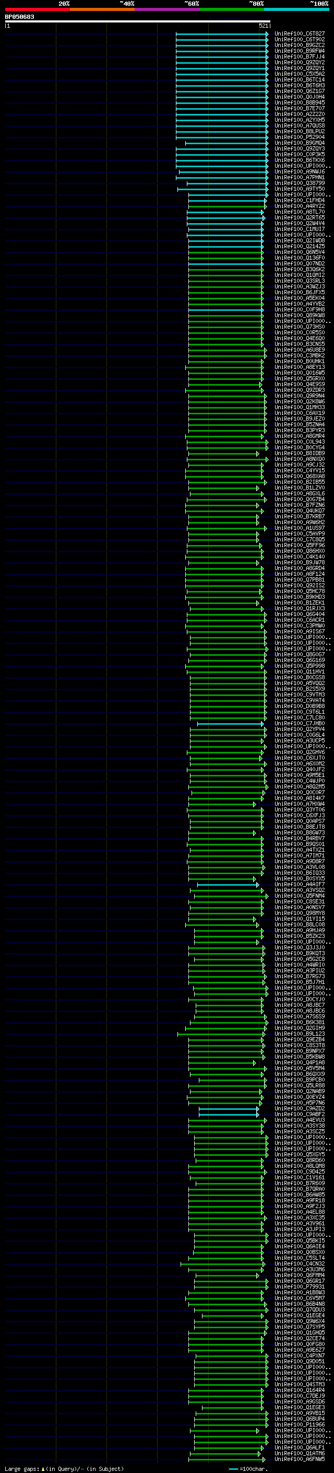Select hit label UniRef100_C1FHD4
The image size is (334, 1473).
coord(299,200)
